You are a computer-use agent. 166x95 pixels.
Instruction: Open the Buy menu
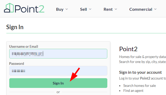[x=60, y=9]
